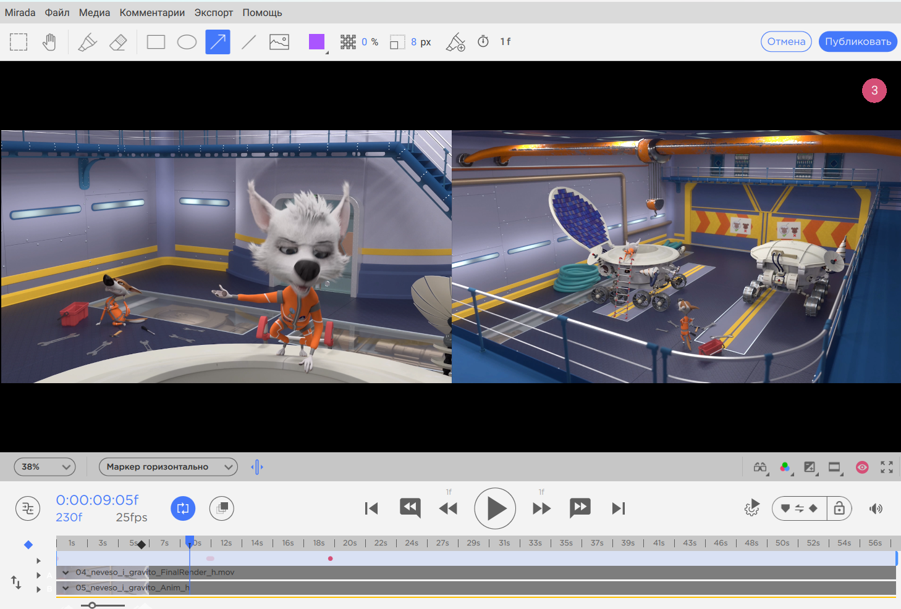901x609 pixels.
Task: Collapse the 04_neveso_i_gravito_FinalRender_h.mov chevron
Action: (66, 573)
